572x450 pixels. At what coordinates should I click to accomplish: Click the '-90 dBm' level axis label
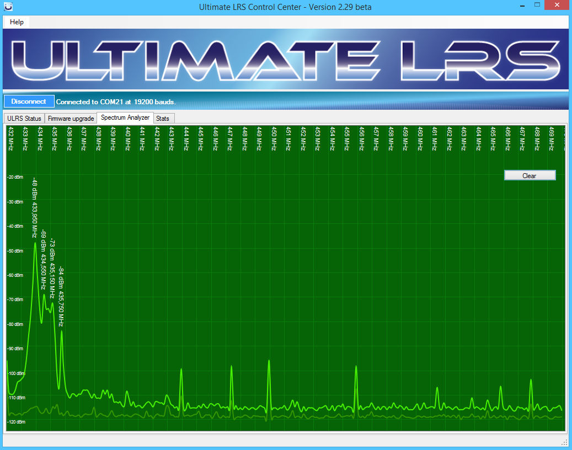15,349
